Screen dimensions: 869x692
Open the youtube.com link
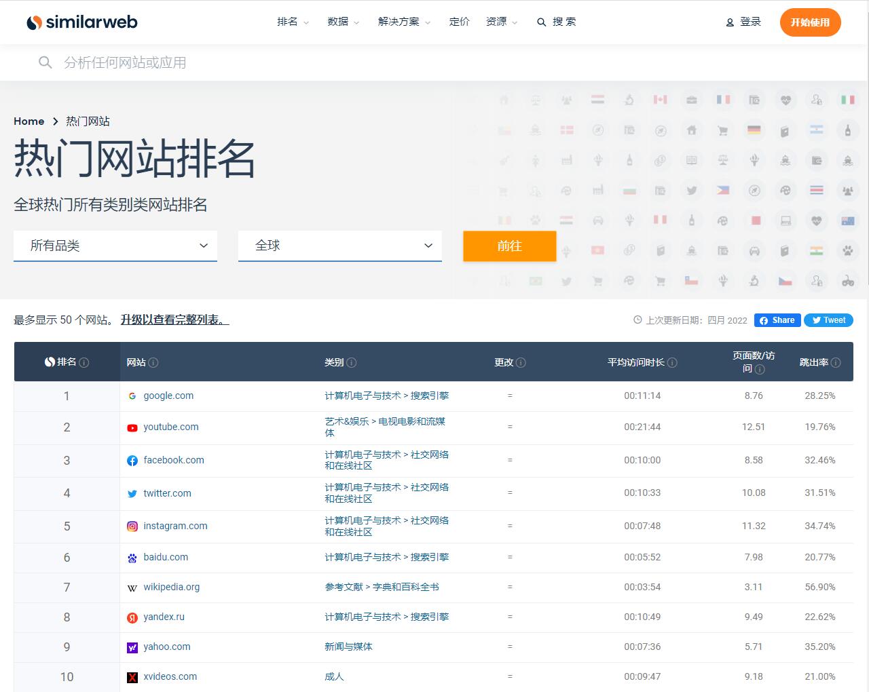171,427
